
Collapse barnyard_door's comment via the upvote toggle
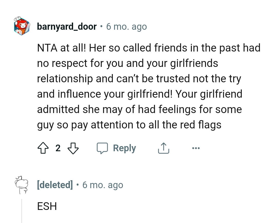(43, 148)
